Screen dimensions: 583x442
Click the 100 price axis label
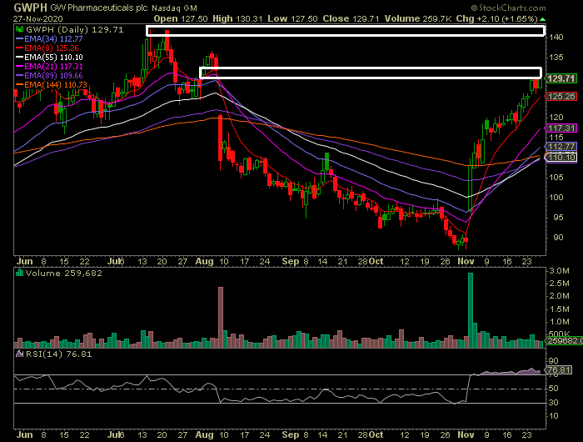pyautogui.click(x=556, y=198)
